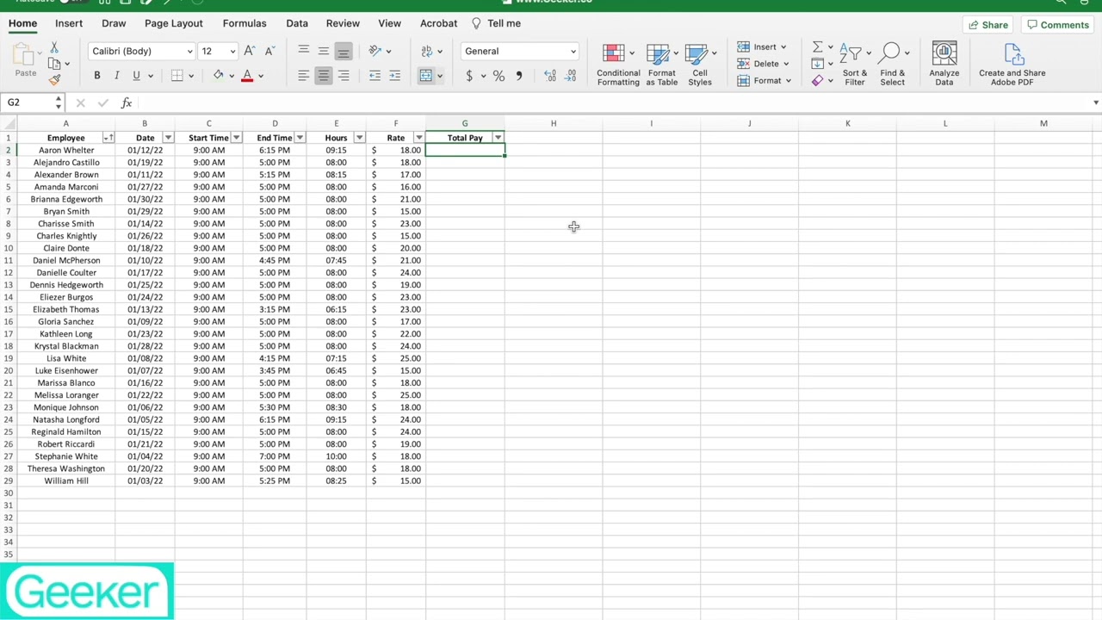The width and height of the screenshot is (1102, 620).
Task: Click the Increase Decimal icon
Action: (x=550, y=76)
